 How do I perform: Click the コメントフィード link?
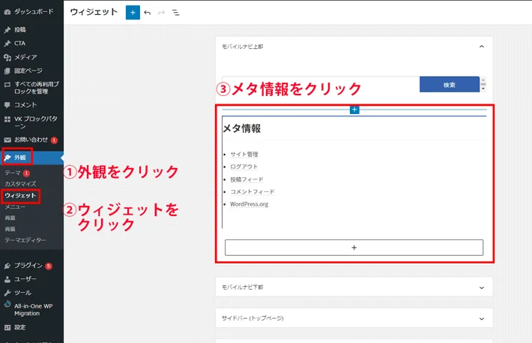coord(252,191)
